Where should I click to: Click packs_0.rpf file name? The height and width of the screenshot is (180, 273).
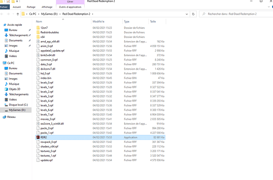tap(47, 128)
